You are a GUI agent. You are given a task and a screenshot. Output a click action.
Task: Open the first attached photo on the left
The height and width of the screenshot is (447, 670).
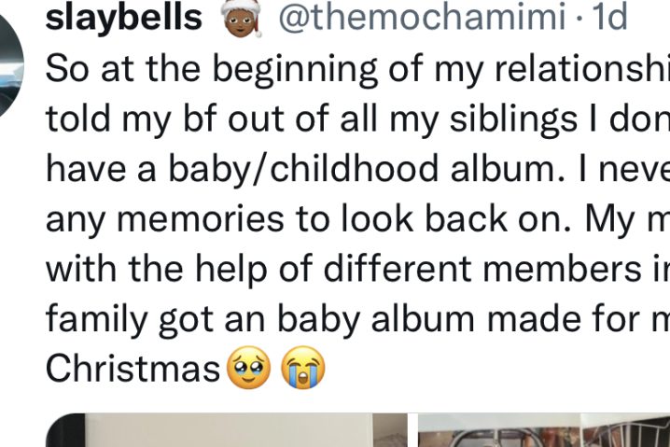pos(227,430)
